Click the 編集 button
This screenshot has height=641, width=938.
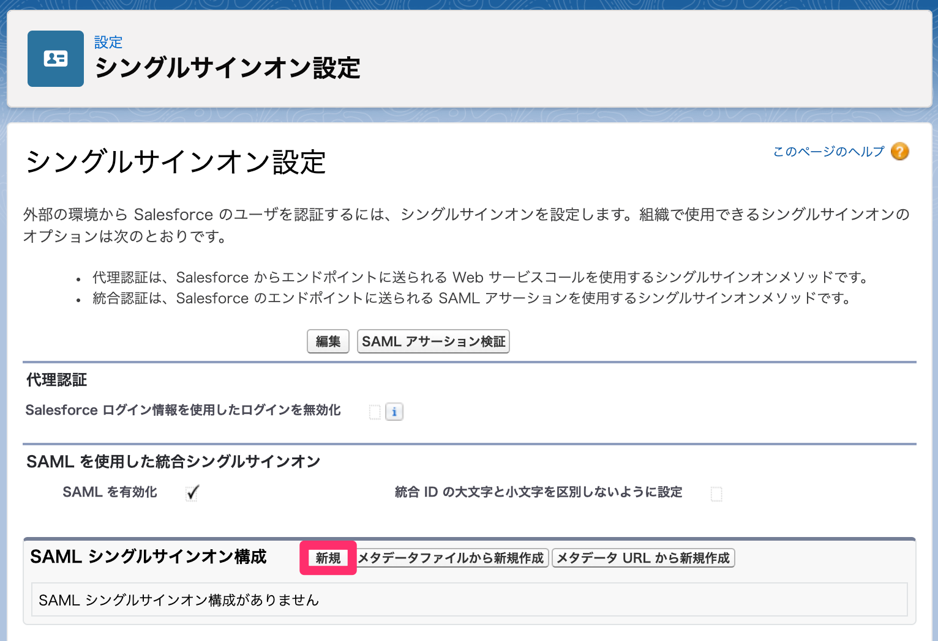[x=328, y=341]
